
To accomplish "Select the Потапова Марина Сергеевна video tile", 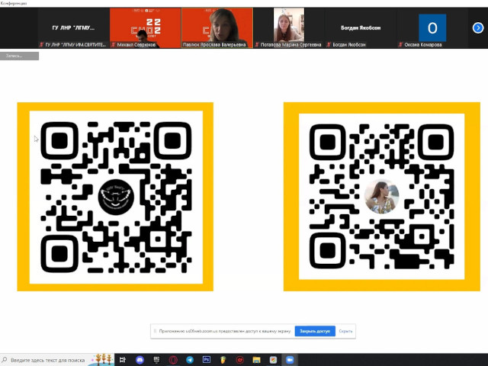I will click(x=289, y=28).
